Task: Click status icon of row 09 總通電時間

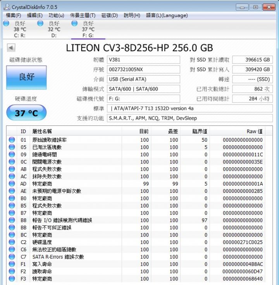Action: [12, 155]
